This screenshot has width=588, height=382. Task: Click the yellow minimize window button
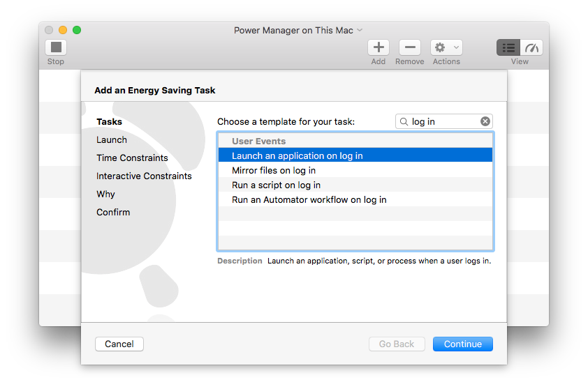pos(63,30)
